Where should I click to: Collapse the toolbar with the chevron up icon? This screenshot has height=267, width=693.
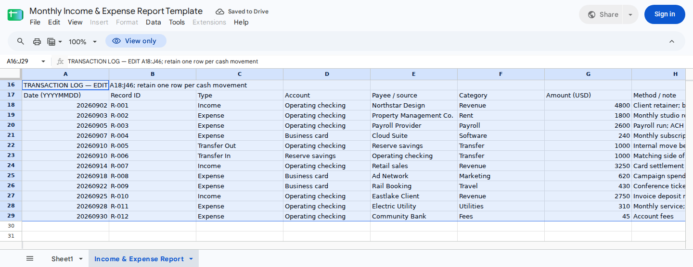[x=672, y=41]
